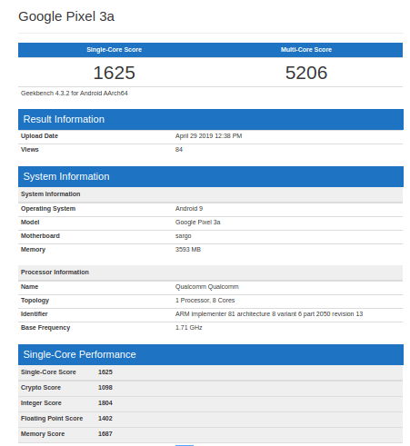Viewport: 410px width, 446px height.
Task: Click the Android 9 value
Action: point(189,209)
